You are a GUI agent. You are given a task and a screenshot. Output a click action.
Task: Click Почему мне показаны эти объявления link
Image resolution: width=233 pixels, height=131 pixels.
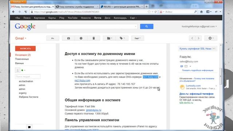pyautogui.click(x=197, y=80)
